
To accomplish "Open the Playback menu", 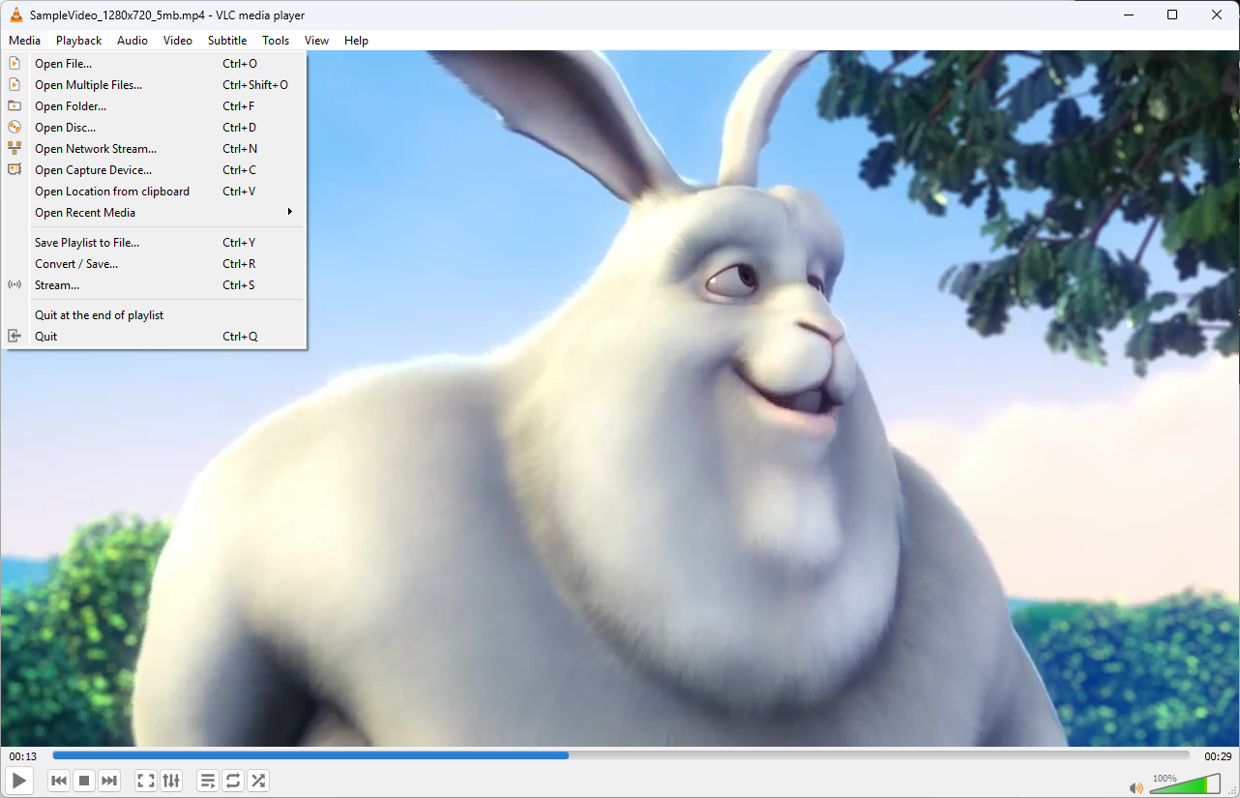I will pos(78,41).
